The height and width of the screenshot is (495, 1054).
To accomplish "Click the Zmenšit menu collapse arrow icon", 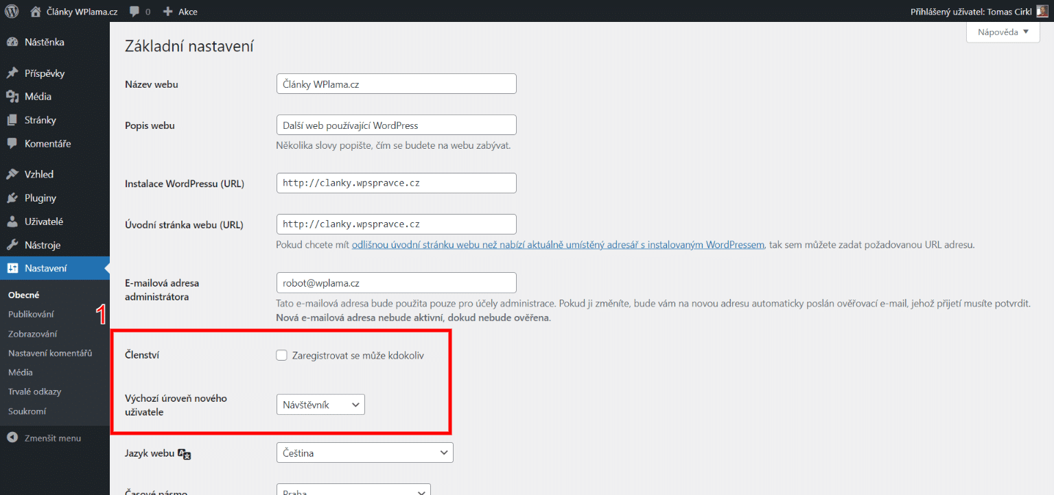I will click(x=12, y=437).
